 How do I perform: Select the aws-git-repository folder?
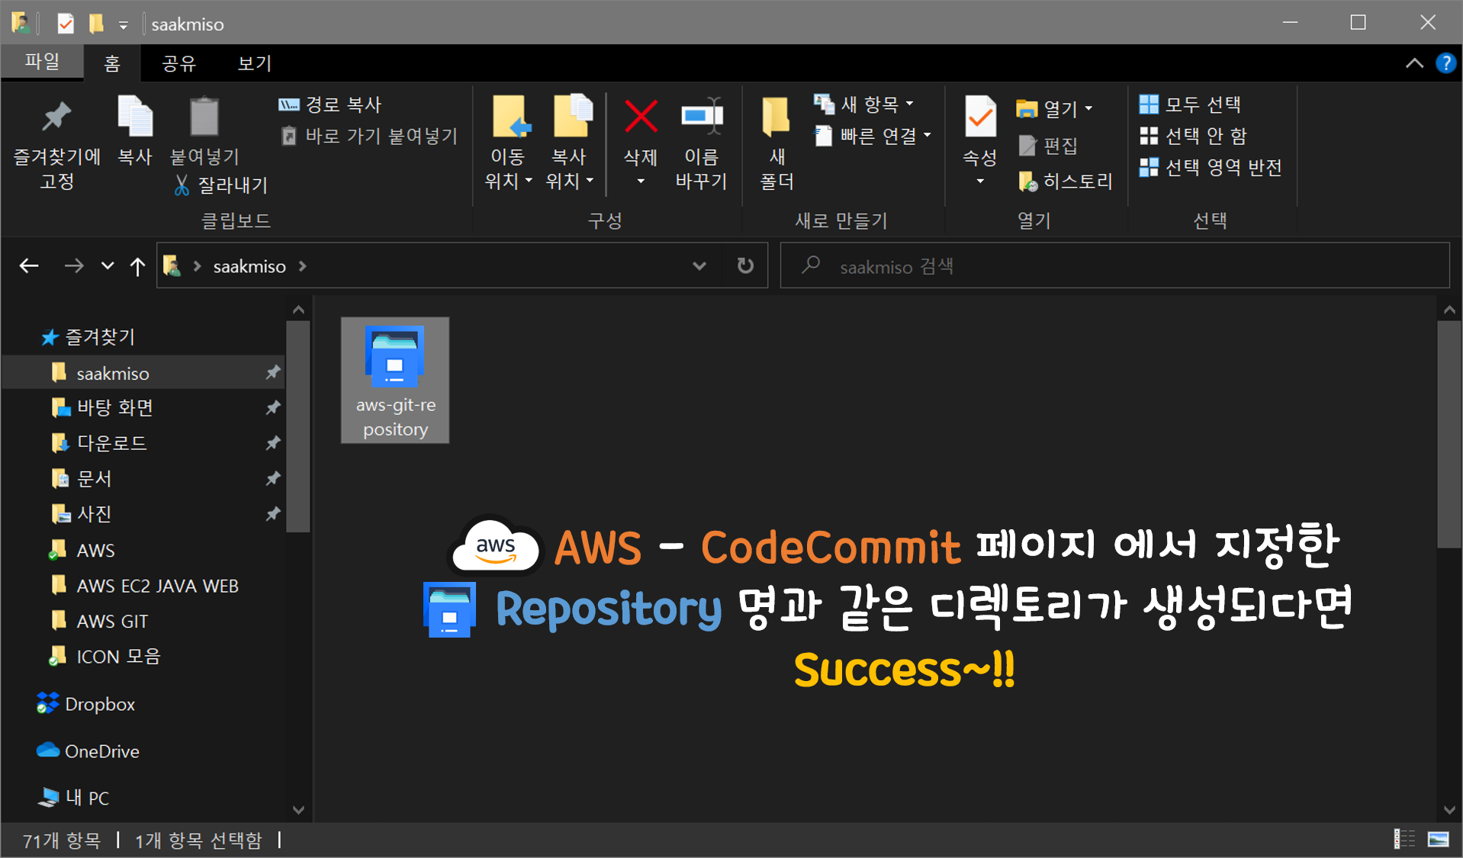tap(395, 380)
